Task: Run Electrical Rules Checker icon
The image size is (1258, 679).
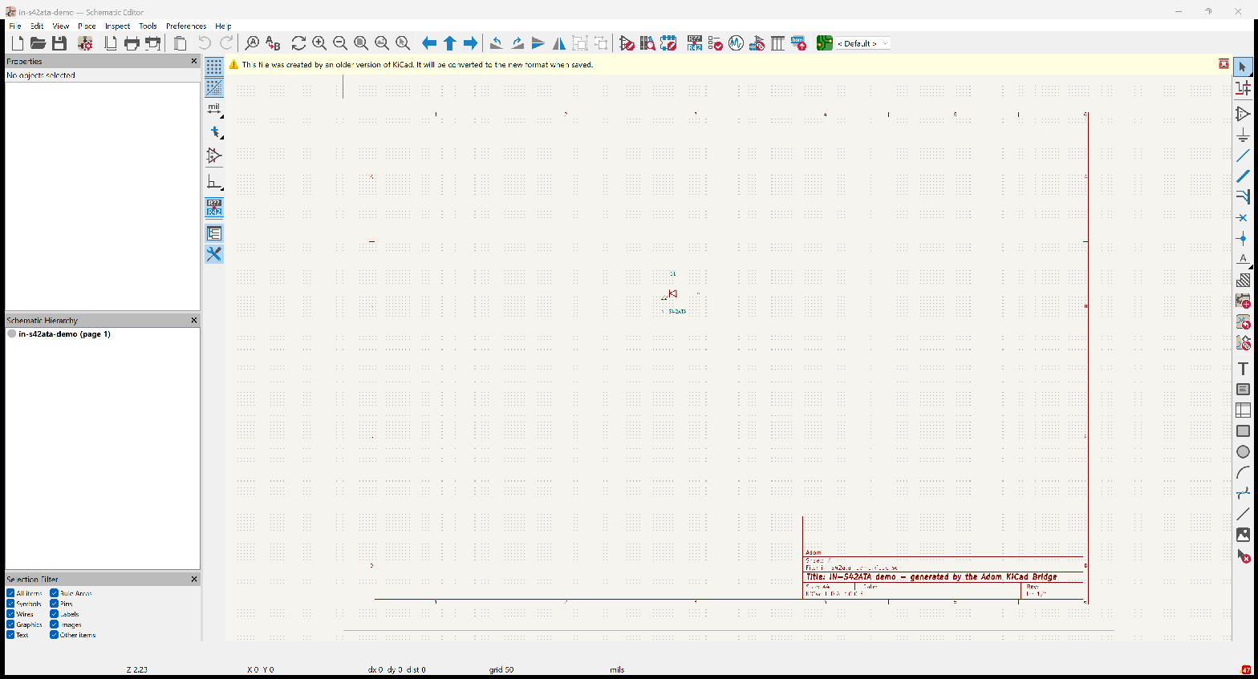Action: point(716,43)
